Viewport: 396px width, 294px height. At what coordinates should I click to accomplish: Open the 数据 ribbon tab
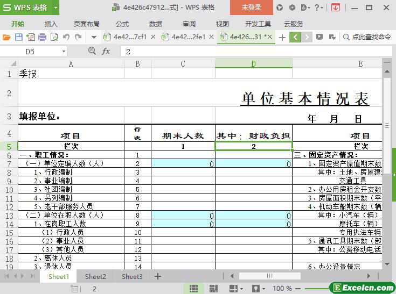[156, 24]
